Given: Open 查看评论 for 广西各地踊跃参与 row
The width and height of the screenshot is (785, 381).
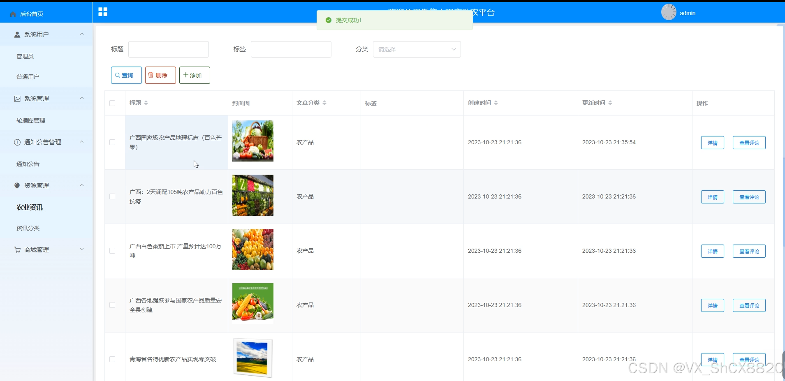Looking at the screenshot, I should [749, 305].
